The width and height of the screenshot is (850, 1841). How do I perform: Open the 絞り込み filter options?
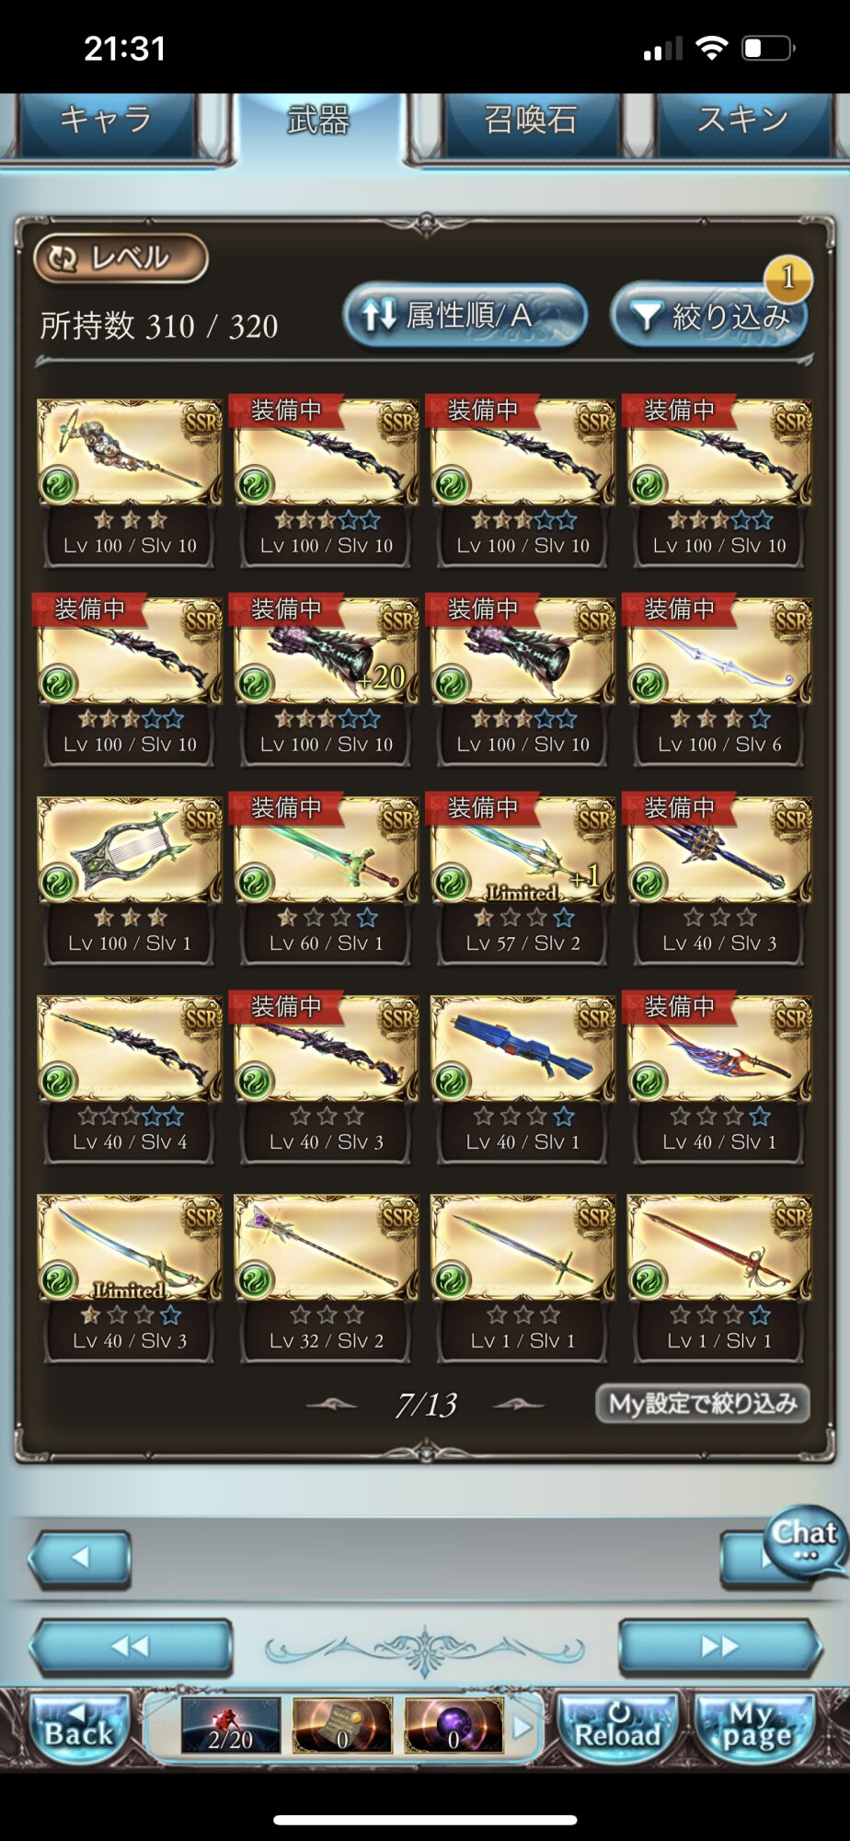[709, 316]
